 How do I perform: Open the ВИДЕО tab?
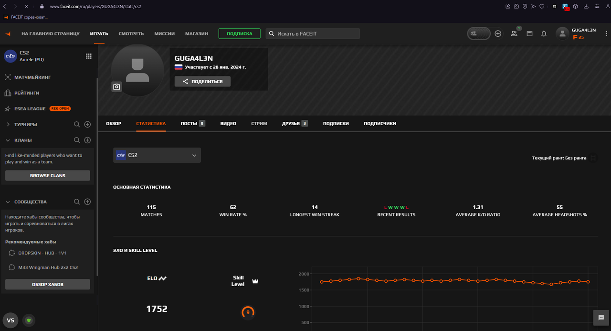point(228,123)
